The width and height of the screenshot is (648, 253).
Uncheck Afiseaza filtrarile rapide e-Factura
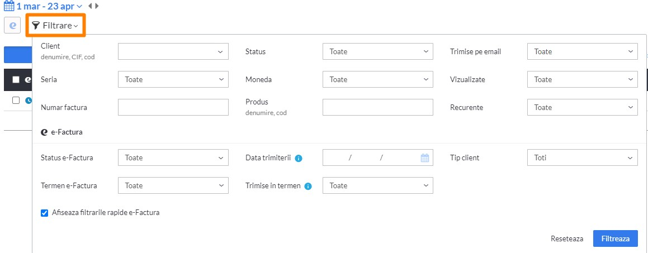coord(45,213)
